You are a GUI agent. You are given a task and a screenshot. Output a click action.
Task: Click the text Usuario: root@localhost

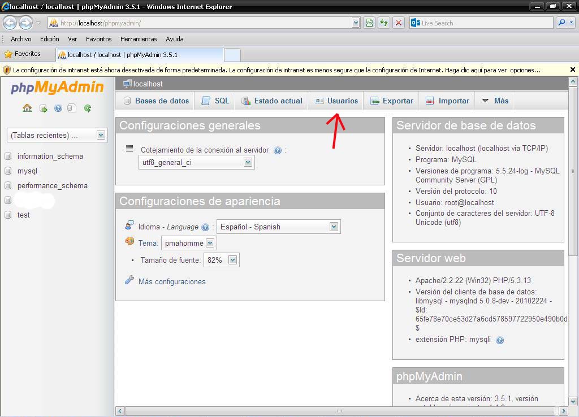coord(455,202)
